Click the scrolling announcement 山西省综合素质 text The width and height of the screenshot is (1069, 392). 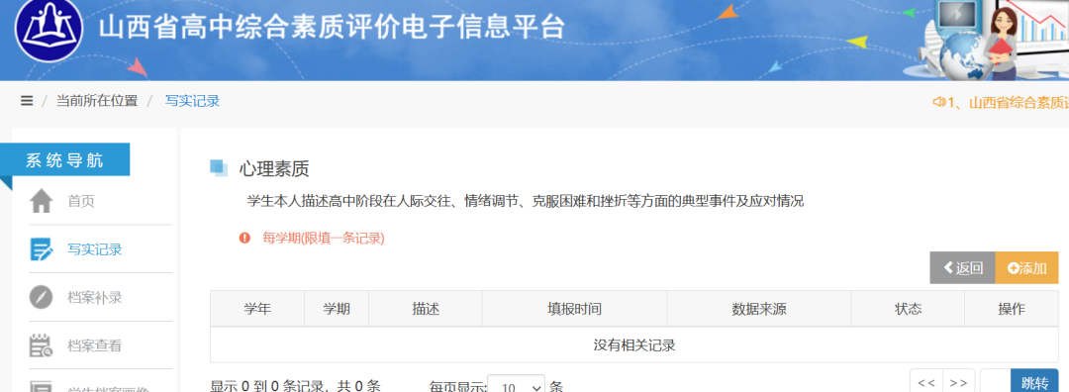1008,102
